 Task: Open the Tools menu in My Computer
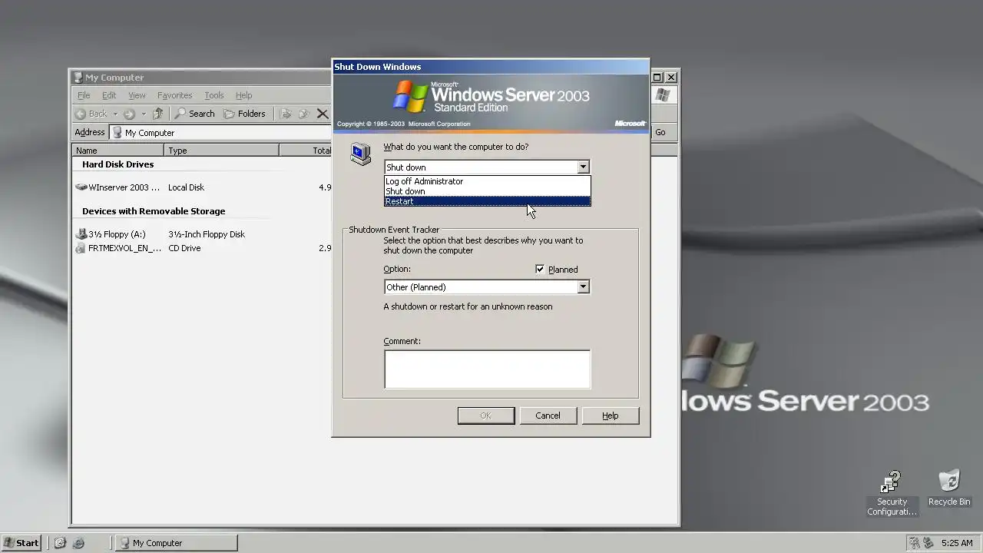click(x=213, y=95)
